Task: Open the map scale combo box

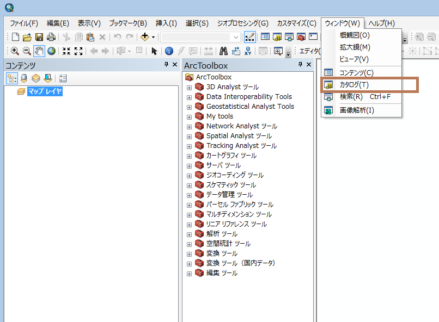Action: pos(200,37)
